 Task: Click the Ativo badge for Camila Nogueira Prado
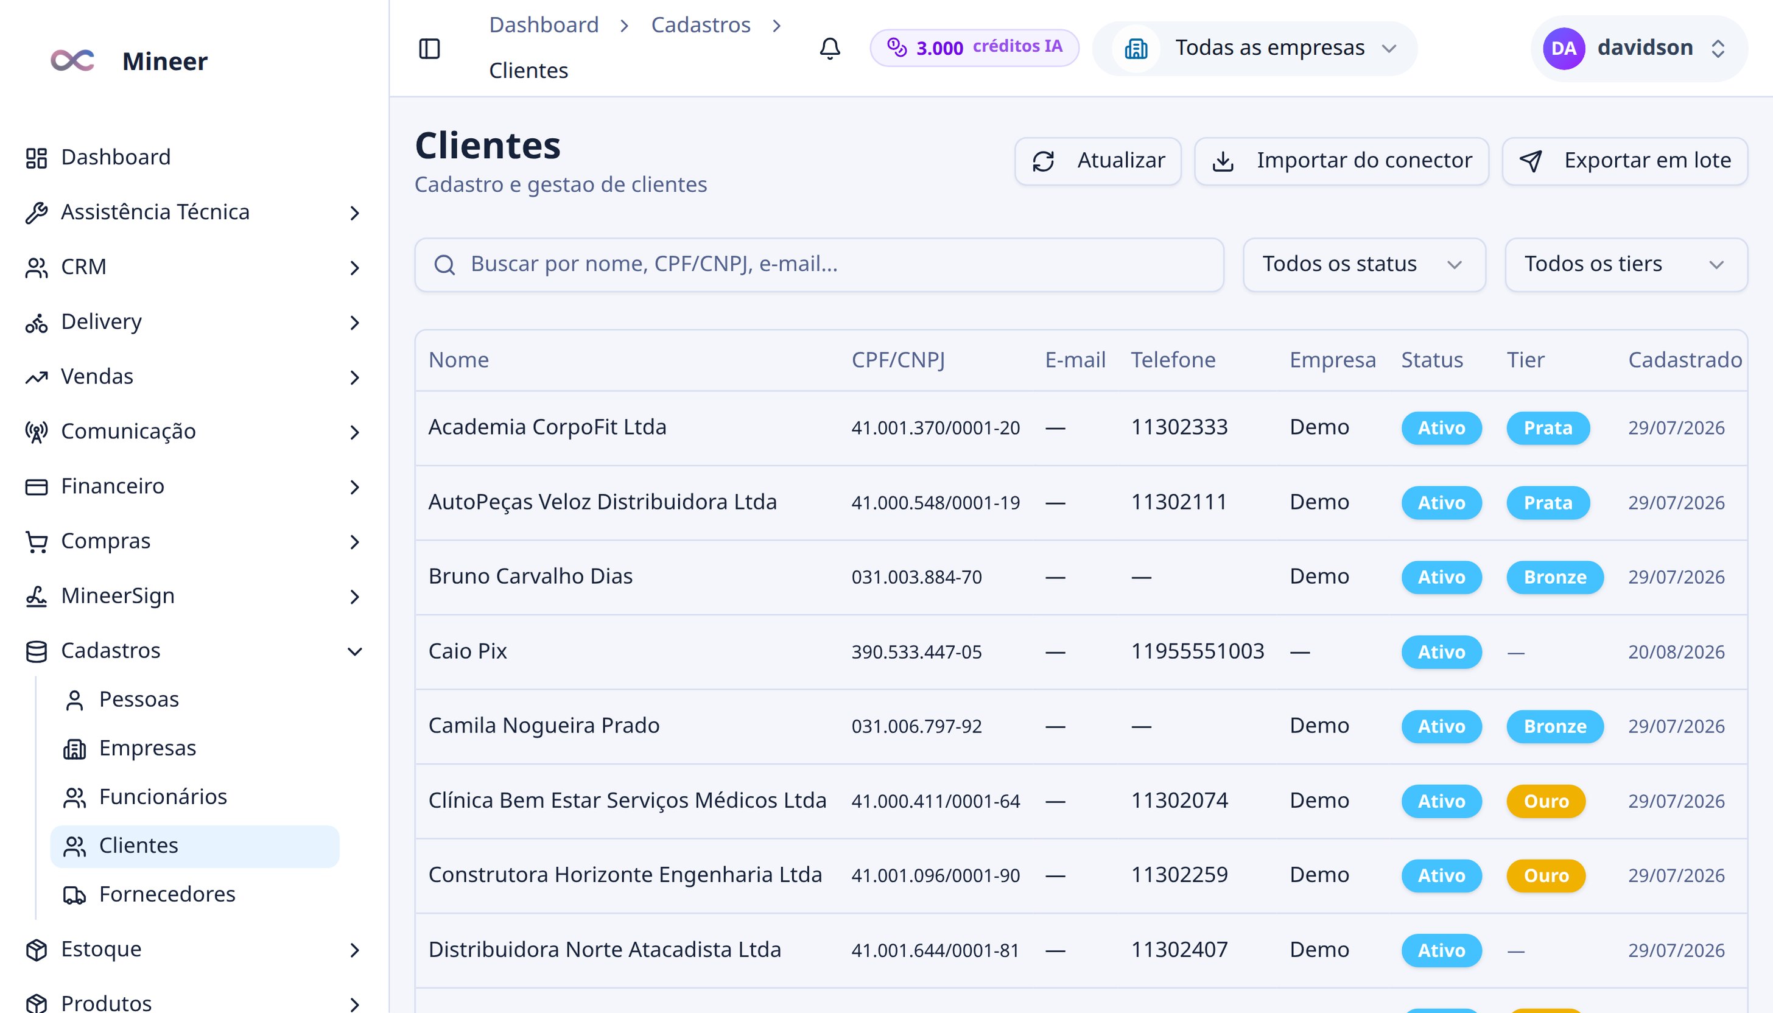[1441, 727]
